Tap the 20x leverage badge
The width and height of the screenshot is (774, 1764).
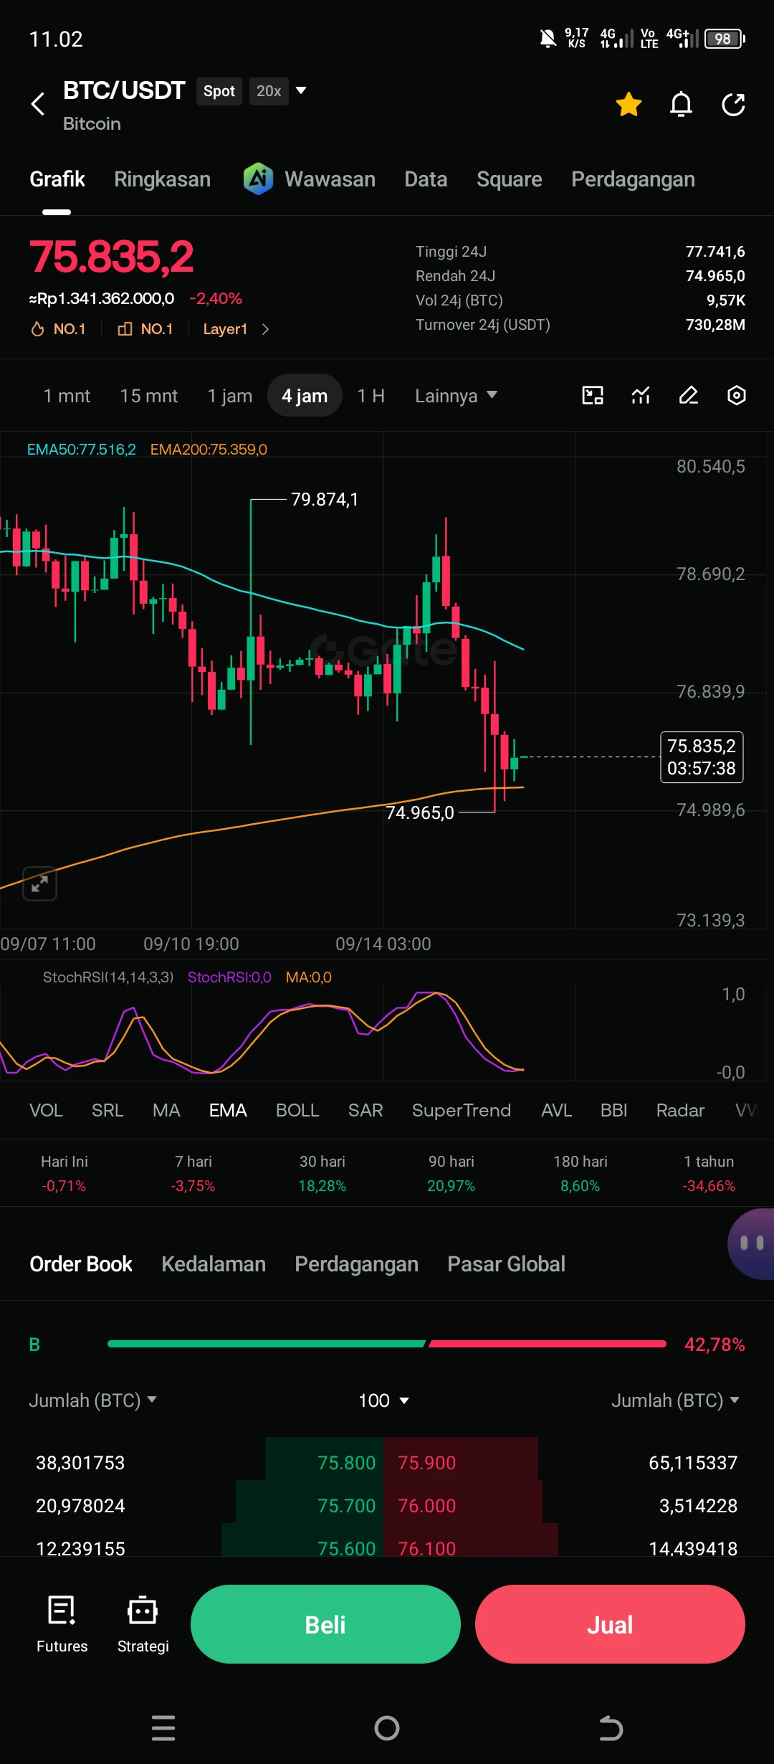[x=269, y=91]
